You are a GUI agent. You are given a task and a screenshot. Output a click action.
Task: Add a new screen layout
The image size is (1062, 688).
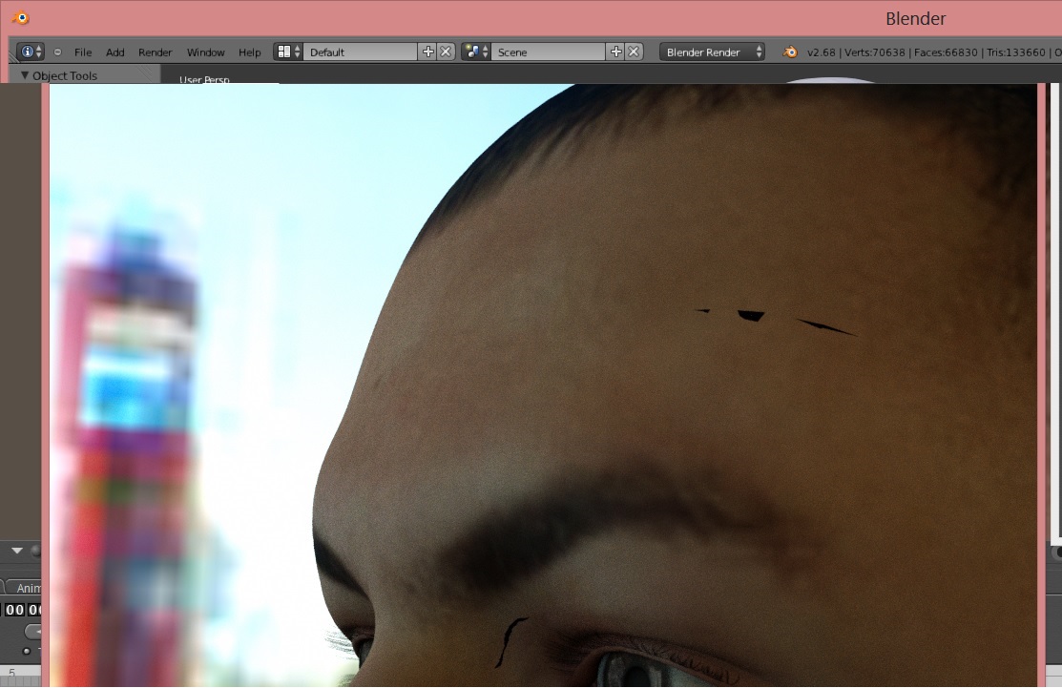click(428, 52)
